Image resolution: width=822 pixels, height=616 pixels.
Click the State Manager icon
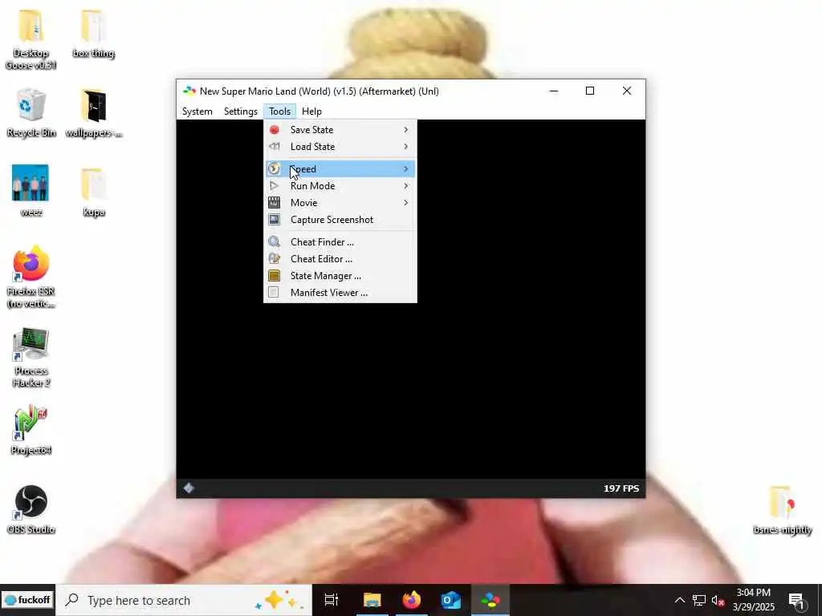275,276
